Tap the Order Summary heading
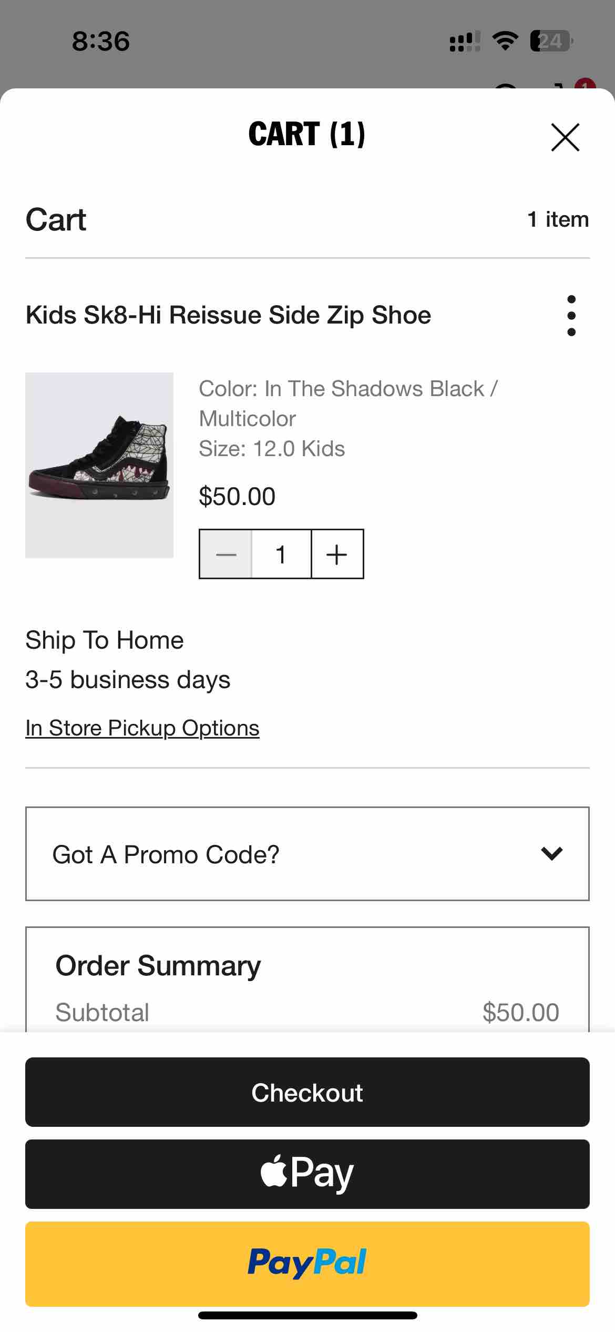This screenshot has width=615, height=1332. [x=158, y=966]
